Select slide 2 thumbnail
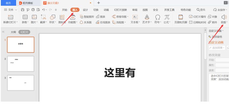This screenshot has height=104, width=229. point(21,64)
